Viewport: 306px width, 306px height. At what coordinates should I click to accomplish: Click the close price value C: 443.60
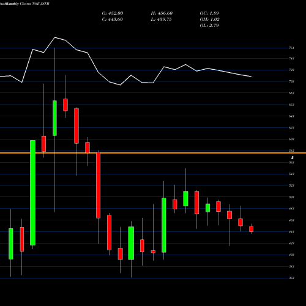tap(113, 20)
